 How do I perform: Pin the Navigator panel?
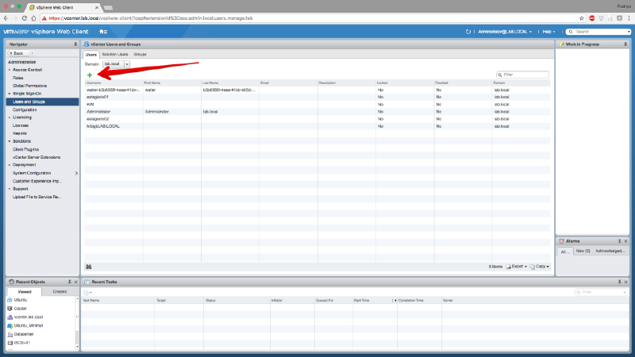tap(75, 44)
